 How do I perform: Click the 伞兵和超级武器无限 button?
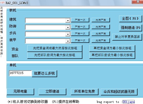click(119, 92)
